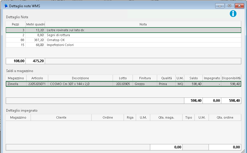Click the Cliente column header
Screen dimensions: 247x153
(61, 117)
